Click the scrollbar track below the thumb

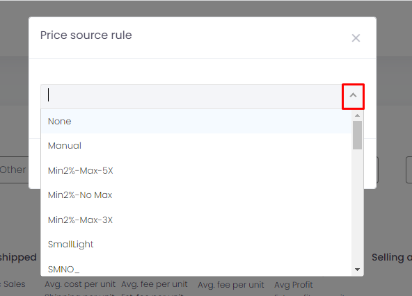pos(357,207)
